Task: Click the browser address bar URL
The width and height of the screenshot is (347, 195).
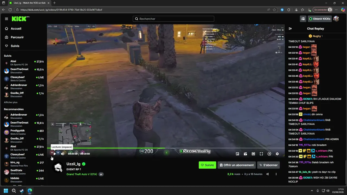Action: click(61, 10)
